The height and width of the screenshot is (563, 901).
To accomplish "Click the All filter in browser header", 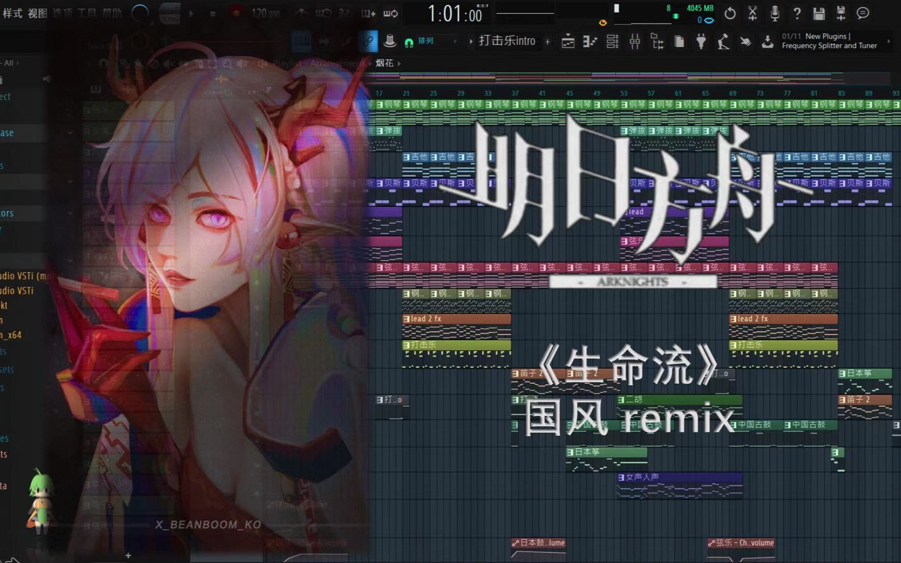I will click(x=9, y=63).
